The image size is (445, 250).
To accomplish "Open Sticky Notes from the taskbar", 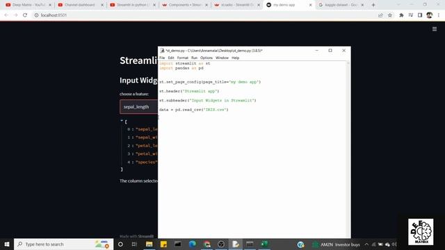I will [x=163, y=244].
